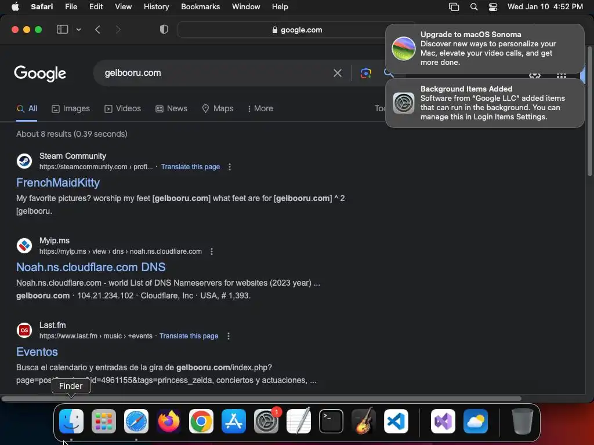Open More options for Myip.ms result
This screenshot has width=594, height=445.
pos(212,251)
